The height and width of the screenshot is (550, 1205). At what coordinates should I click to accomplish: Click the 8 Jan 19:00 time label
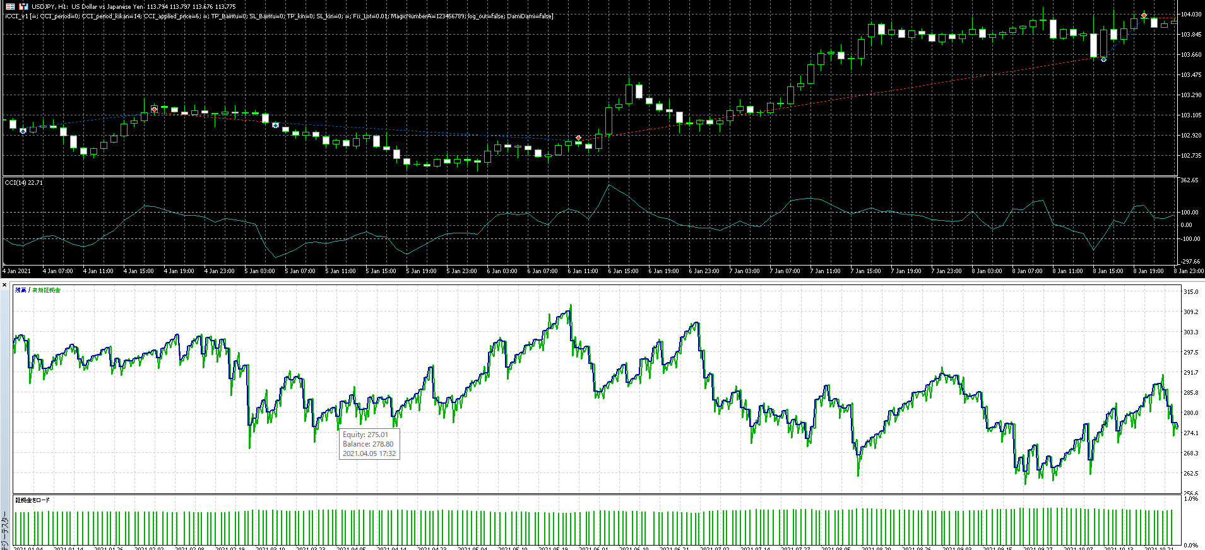coord(1148,271)
